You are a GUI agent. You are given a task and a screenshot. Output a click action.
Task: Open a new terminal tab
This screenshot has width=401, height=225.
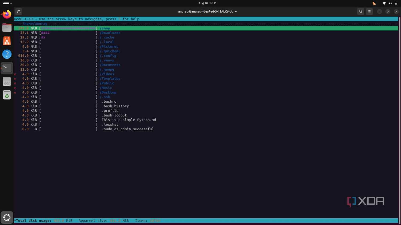coord(19,11)
